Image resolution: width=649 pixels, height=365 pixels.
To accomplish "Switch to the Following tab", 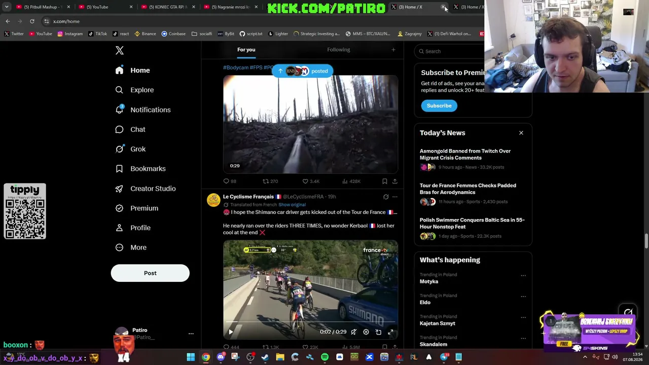I will coord(339,50).
